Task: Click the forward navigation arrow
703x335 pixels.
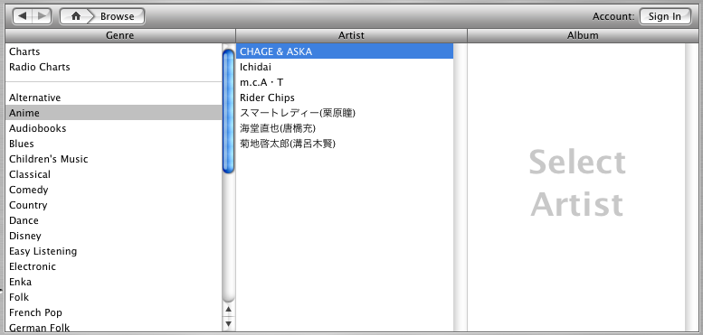Action: 43,16
